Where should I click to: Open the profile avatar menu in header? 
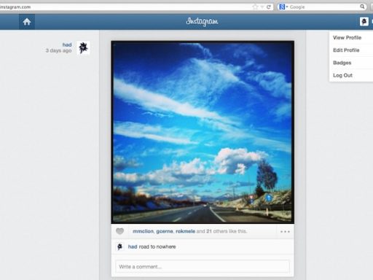(364, 22)
